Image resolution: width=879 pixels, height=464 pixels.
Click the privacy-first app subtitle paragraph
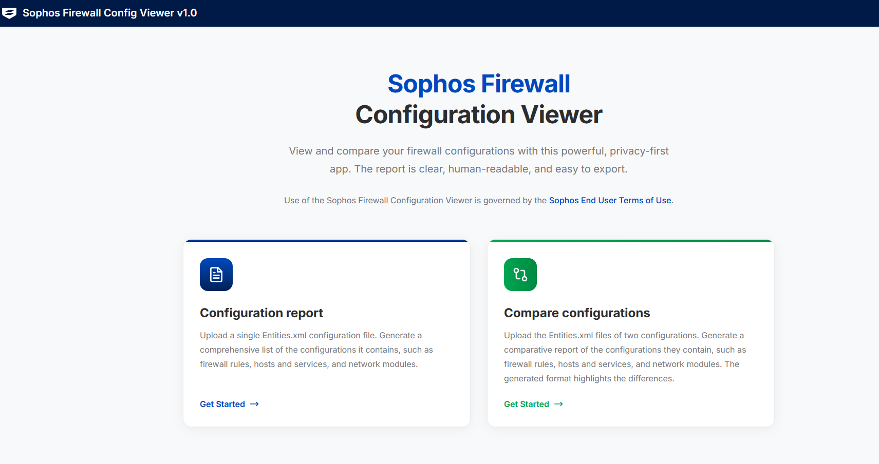point(479,160)
